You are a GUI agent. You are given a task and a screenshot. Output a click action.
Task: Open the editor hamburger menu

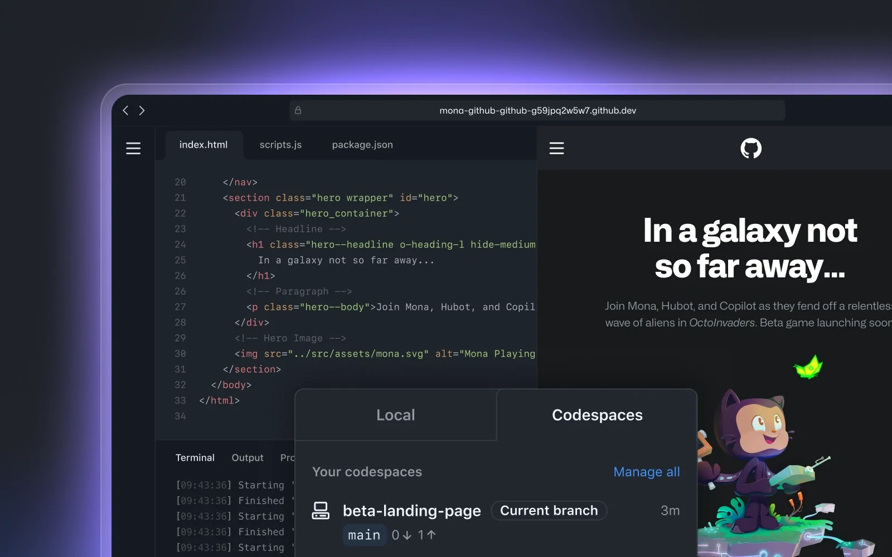pyautogui.click(x=133, y=148)
